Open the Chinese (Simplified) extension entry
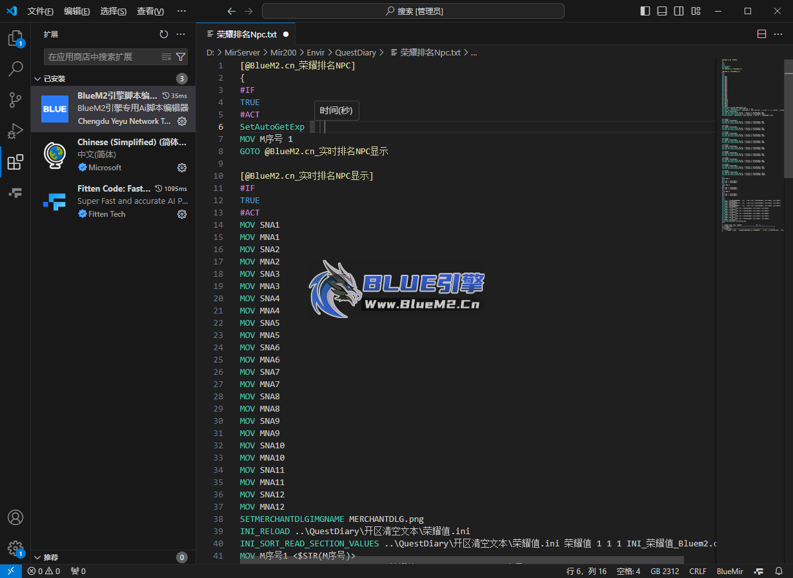This screenshot has height=578, width=793. pyautogui.click(x=113, y=155)
